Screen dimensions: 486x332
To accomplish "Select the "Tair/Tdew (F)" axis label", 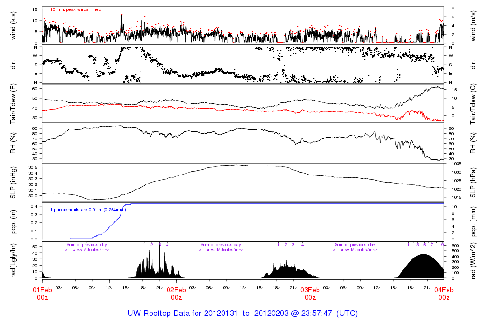I will point(13,104).
